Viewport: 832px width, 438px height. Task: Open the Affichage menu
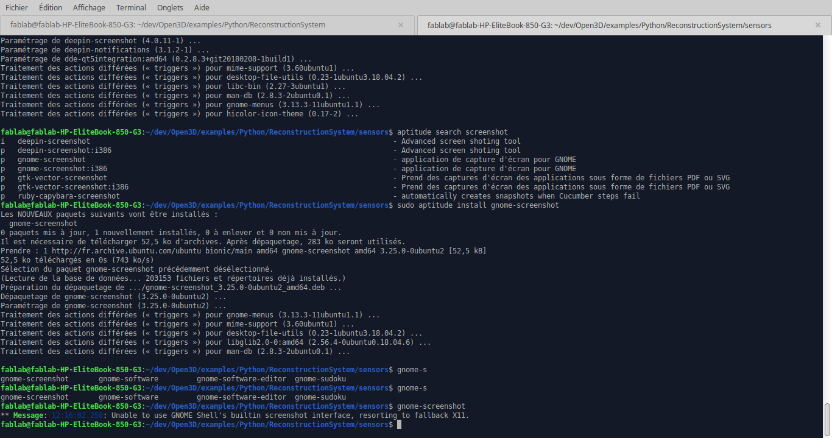click(x=89, y=7)
